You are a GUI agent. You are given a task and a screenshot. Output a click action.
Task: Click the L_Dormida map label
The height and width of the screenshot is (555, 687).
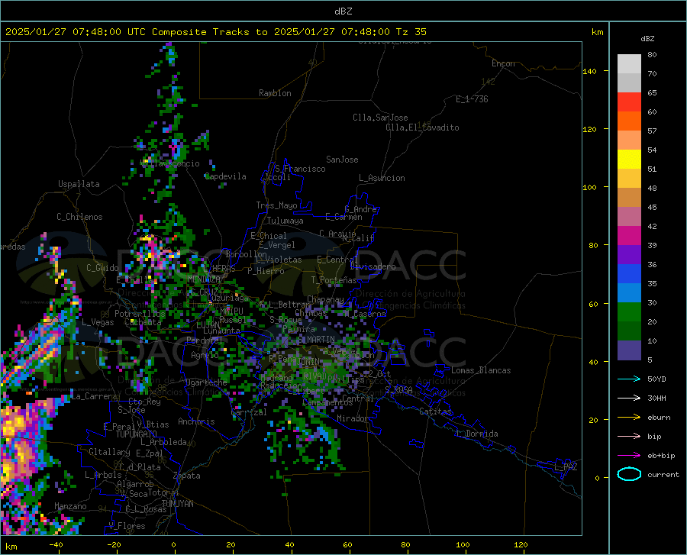click(x=477, y=434)
